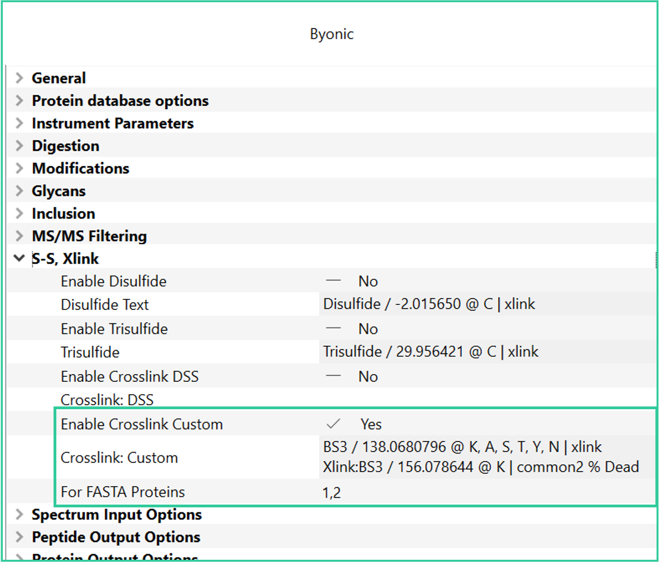The width and height of the screenshot is (661, 562).
Task: Select the Inclusion label
Action: coord(63,213)
